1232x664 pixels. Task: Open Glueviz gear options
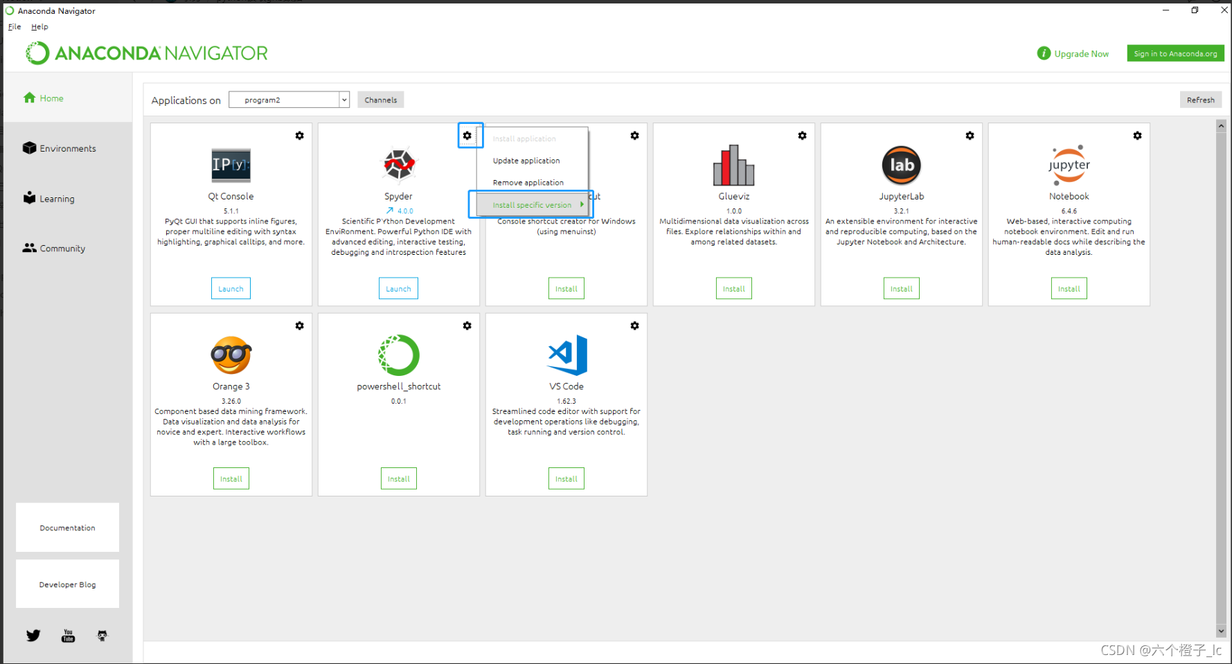[803, 136]
